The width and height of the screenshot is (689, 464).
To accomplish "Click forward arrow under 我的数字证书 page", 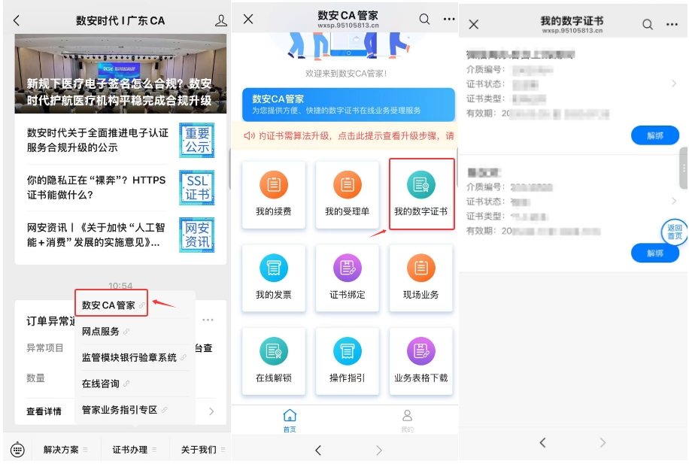I will click(603, 442).
